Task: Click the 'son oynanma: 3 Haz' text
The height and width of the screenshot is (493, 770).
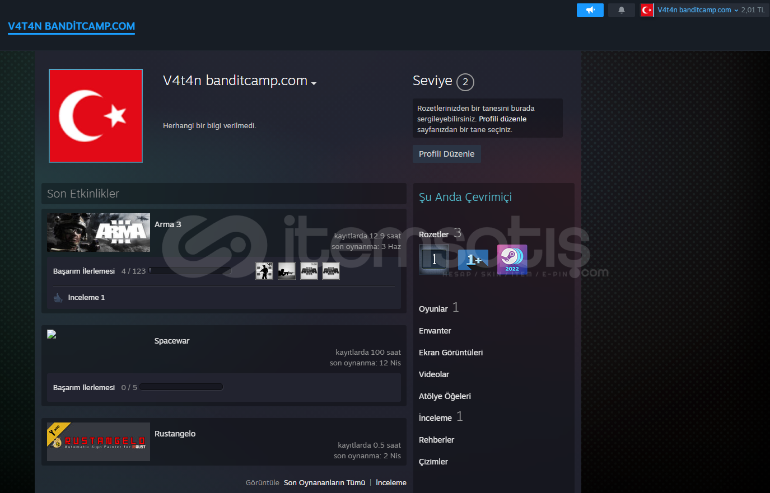Action: click(366, 247)
